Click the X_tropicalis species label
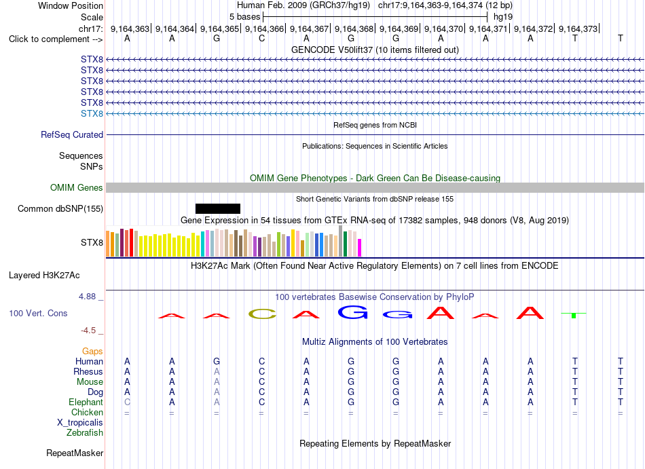The height and width of the screenshot is (469, 645). 80,423
